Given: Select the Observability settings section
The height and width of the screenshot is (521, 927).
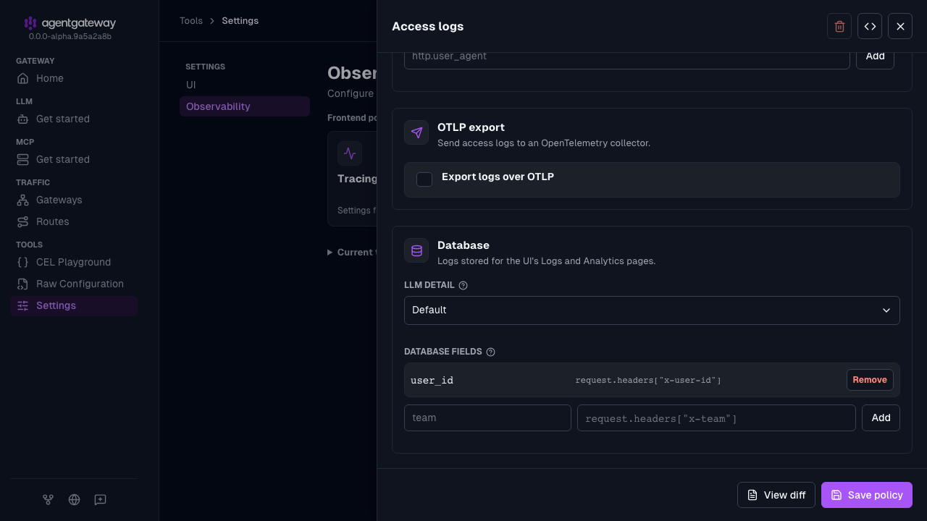Looking at the screenshot, I should pyautogui.click(x=245, y=106).
